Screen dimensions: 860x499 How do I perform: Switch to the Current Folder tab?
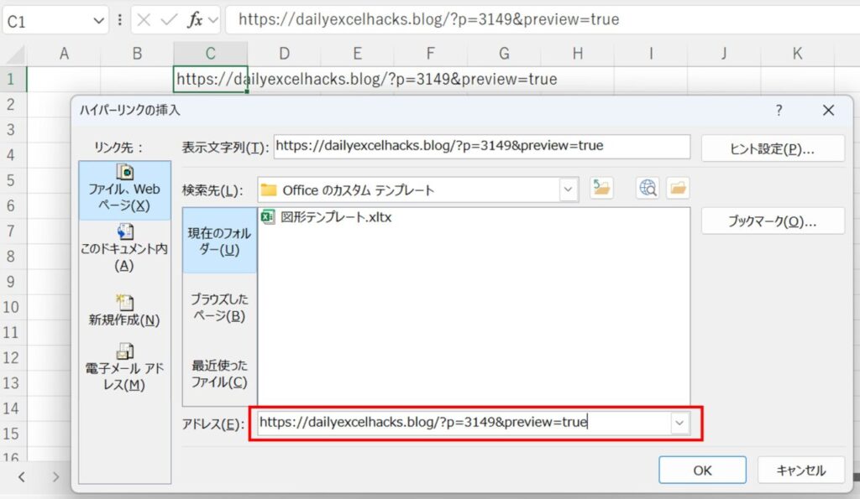point(219,239)
